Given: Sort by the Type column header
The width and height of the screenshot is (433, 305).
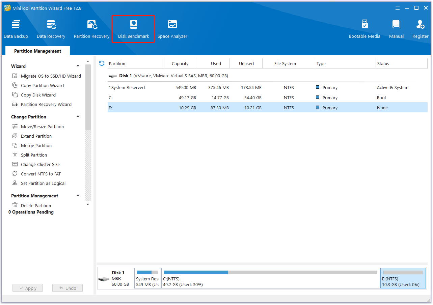Looking at the screenshot, I should coord(345,63).
